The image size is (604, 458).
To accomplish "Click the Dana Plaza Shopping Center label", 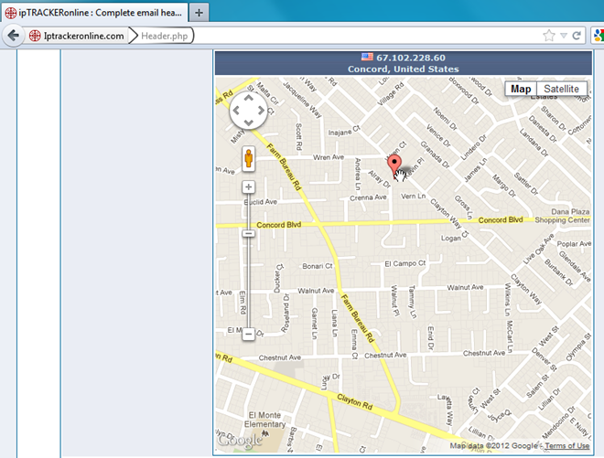I will point(563,216).
